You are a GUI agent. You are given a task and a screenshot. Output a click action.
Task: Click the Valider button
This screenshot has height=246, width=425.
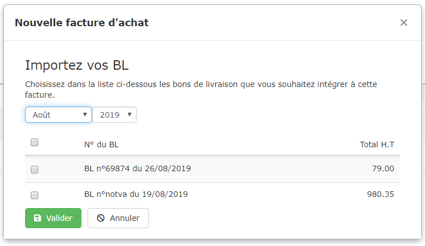[x=53, y=218]
